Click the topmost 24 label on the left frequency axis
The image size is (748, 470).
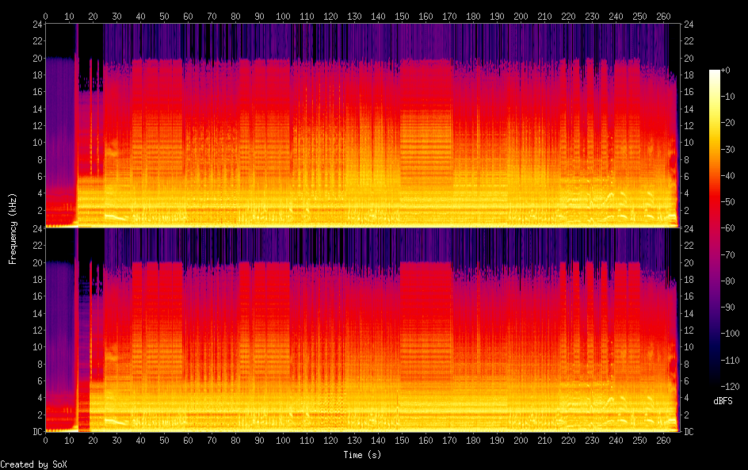36,25
